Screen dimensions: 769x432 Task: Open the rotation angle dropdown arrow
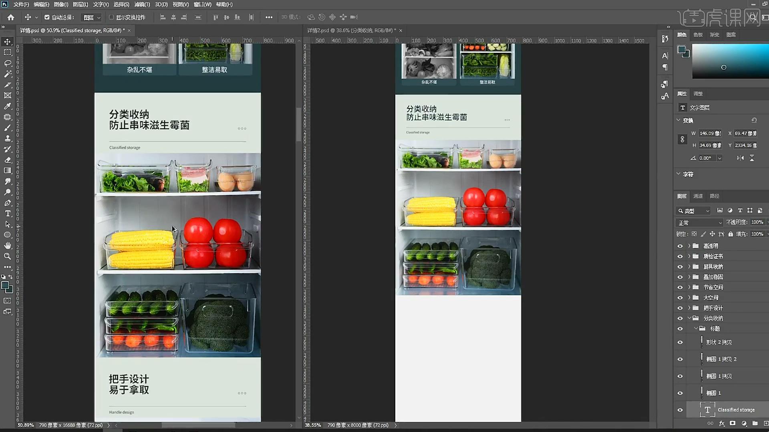click(x=720, y=158)
